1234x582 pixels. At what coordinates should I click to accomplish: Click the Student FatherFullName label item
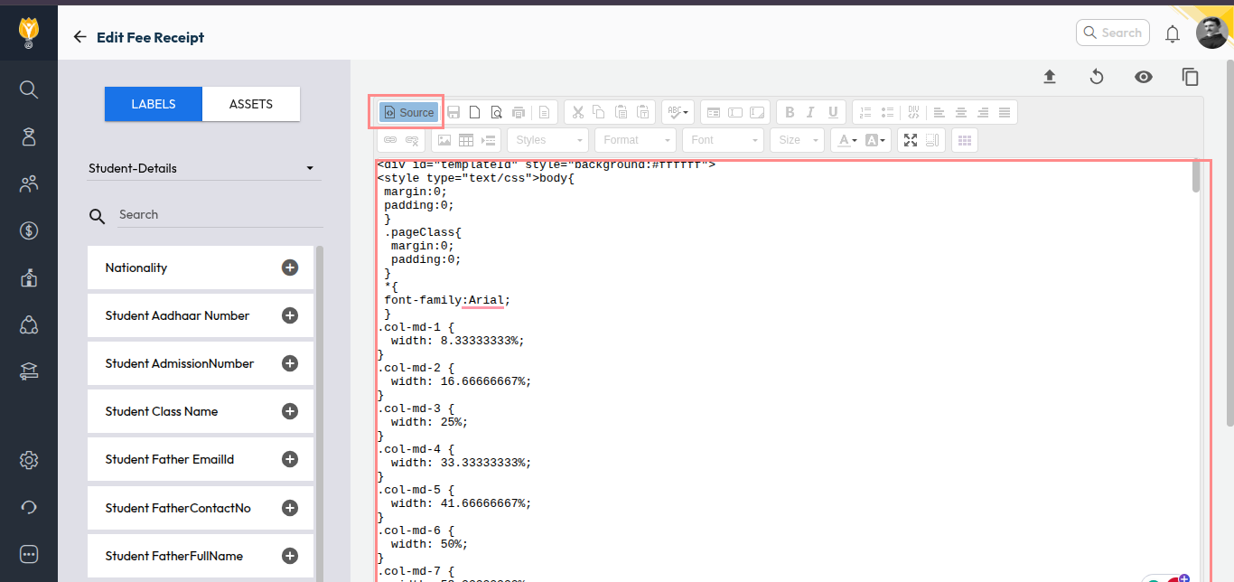(174, 556)
